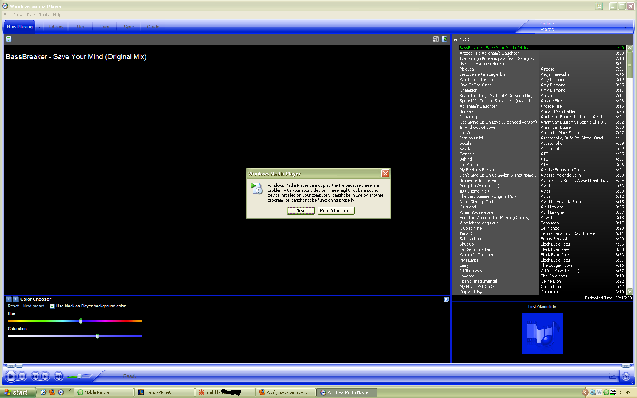This screenshot has width=637, height=398.
Task: Expand quick launch chevron
Action: point(70,391)
